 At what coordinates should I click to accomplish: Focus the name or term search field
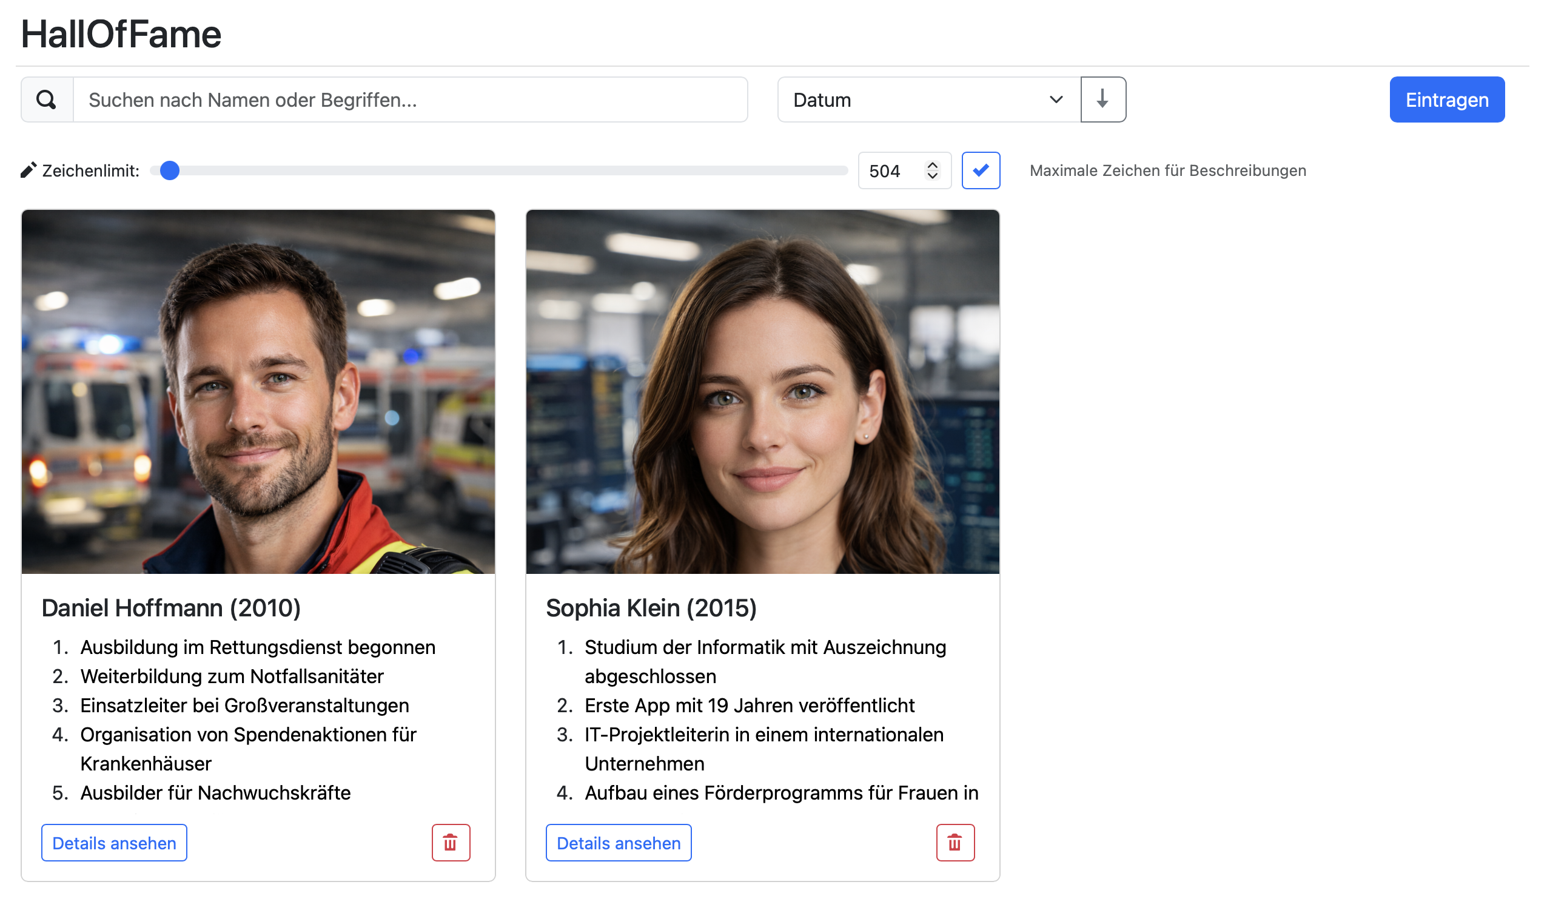tap(411, 99)
